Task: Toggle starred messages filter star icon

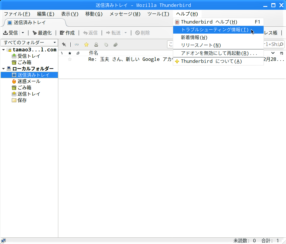Action: click(x=86, y=44)
